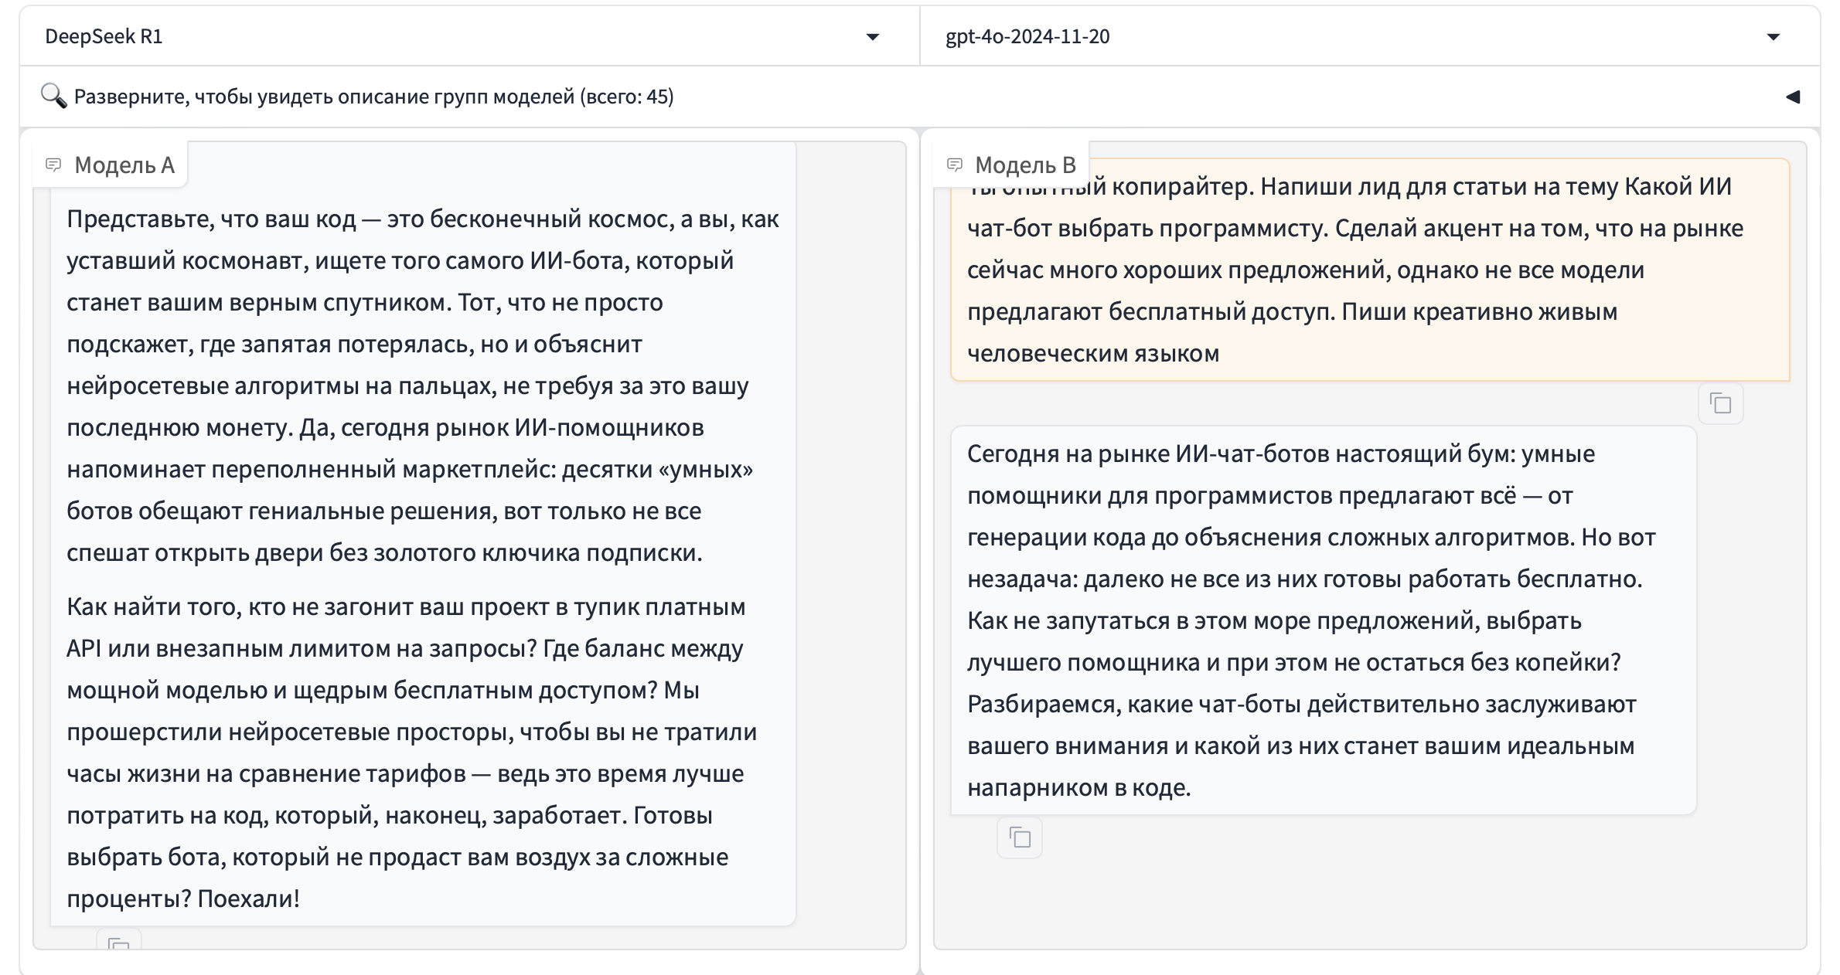Open the gpt-4o-2024-11-20 dropdown arrow
The height and width of the screenshot is (975, 1840).
[x=1774, y=37]
